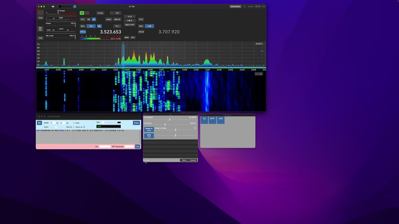Toggle the SQL squelch button

pyautogui.click(x=99, y=26)
